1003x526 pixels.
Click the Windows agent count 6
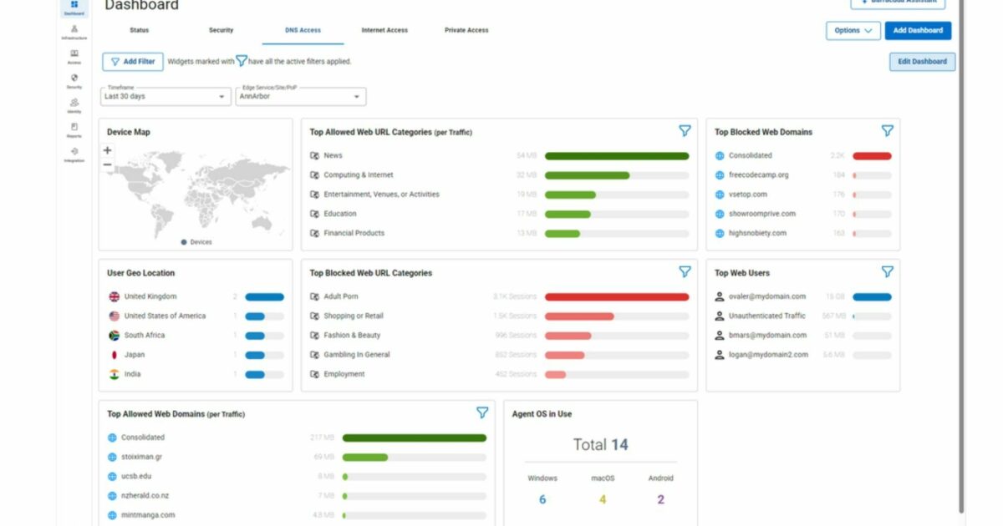click(542, 499)
